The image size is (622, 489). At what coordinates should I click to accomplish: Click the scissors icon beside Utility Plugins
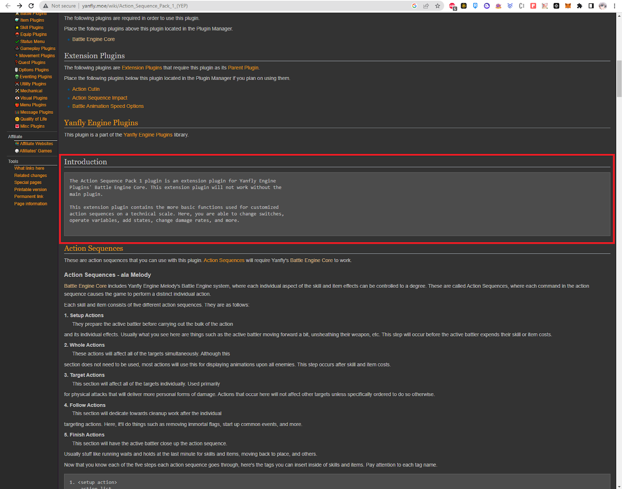click(x=17, y=84)
